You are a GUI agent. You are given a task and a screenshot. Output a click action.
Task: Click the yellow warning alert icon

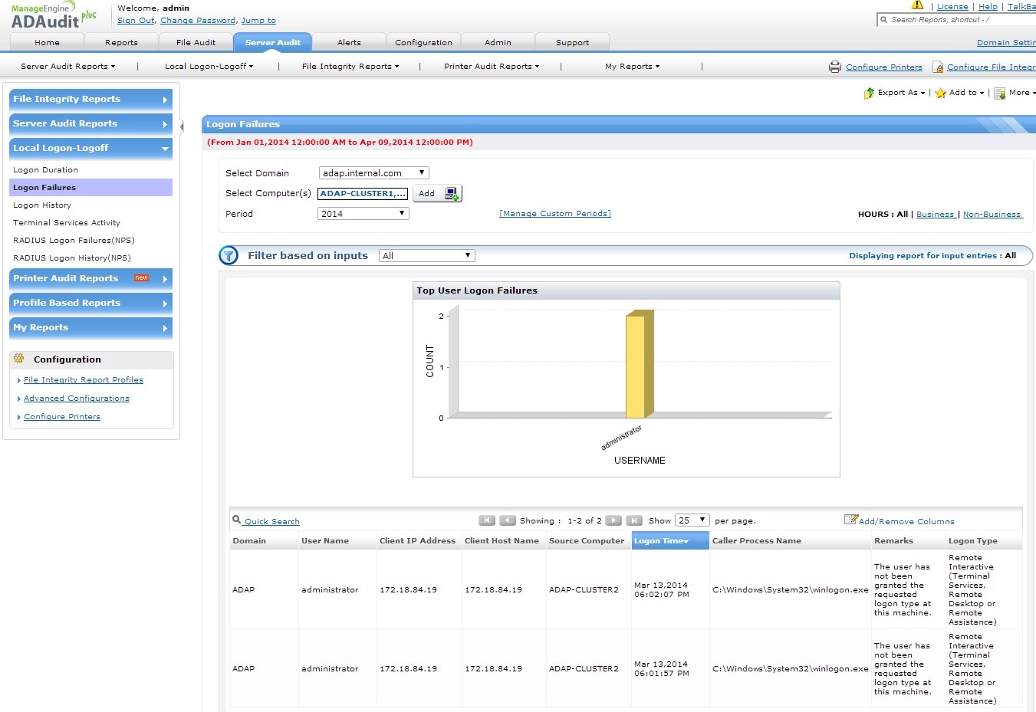click(917, 5)
